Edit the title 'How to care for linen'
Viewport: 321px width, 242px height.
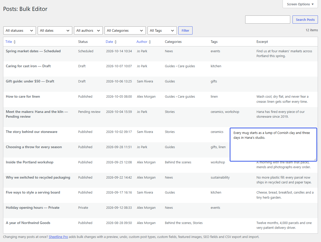(23, 96)
